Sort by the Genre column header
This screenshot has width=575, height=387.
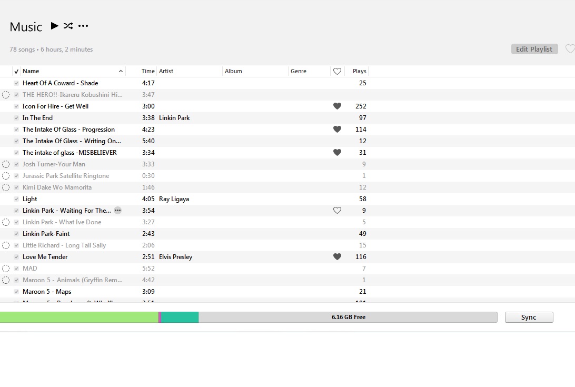[x=299, y=71]
